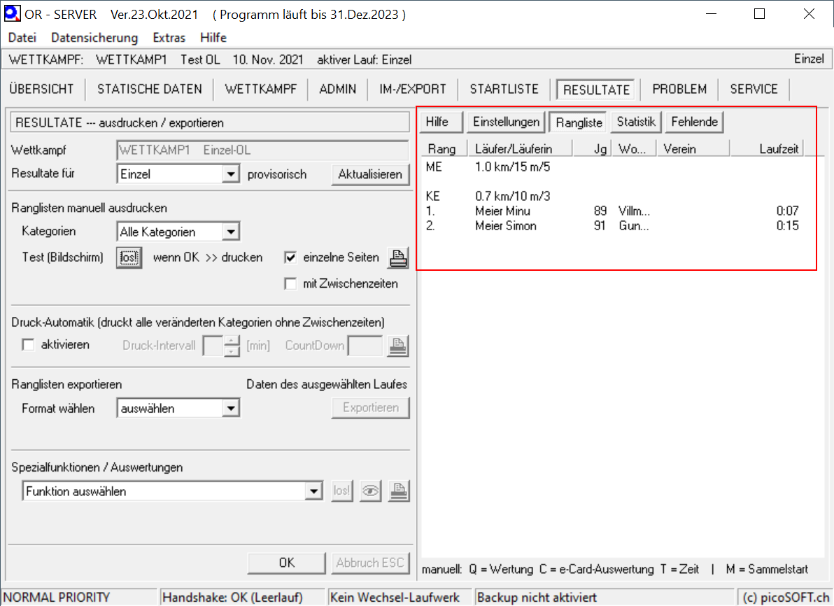
Task: Click printer icon in Spezialfunktionen row
Action: (398, 491)
